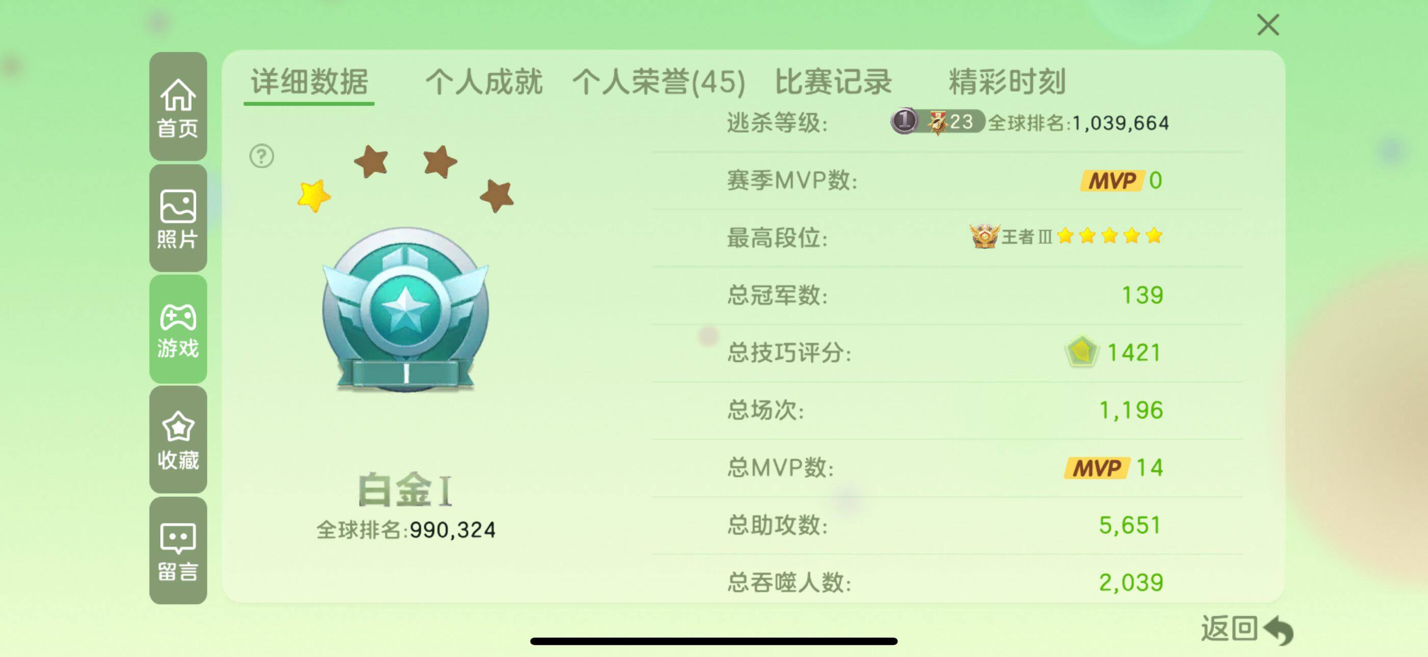Open the 照片 photos sidebar icon
The width and height of the screenshot is (1428, 657).
coord(178,218)
